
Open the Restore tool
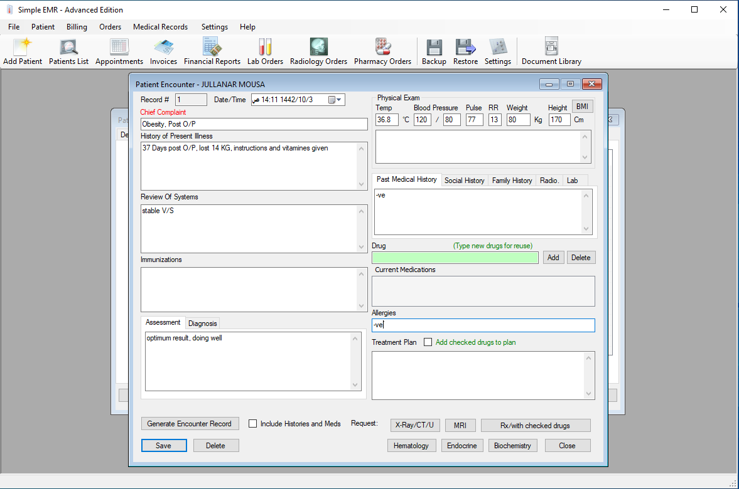point(465,50)
